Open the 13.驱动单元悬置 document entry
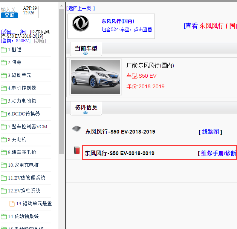This screenshot has height=229, width=237. coord(34,204)
